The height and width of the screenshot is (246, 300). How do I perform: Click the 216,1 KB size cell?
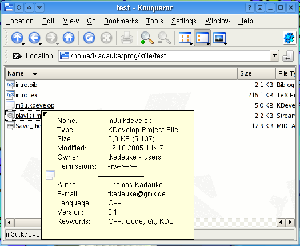pos(261,95)
